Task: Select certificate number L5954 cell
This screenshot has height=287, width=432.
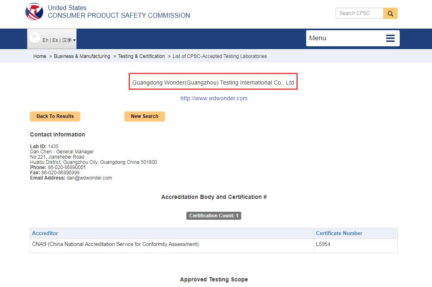Action: point(356,246)
